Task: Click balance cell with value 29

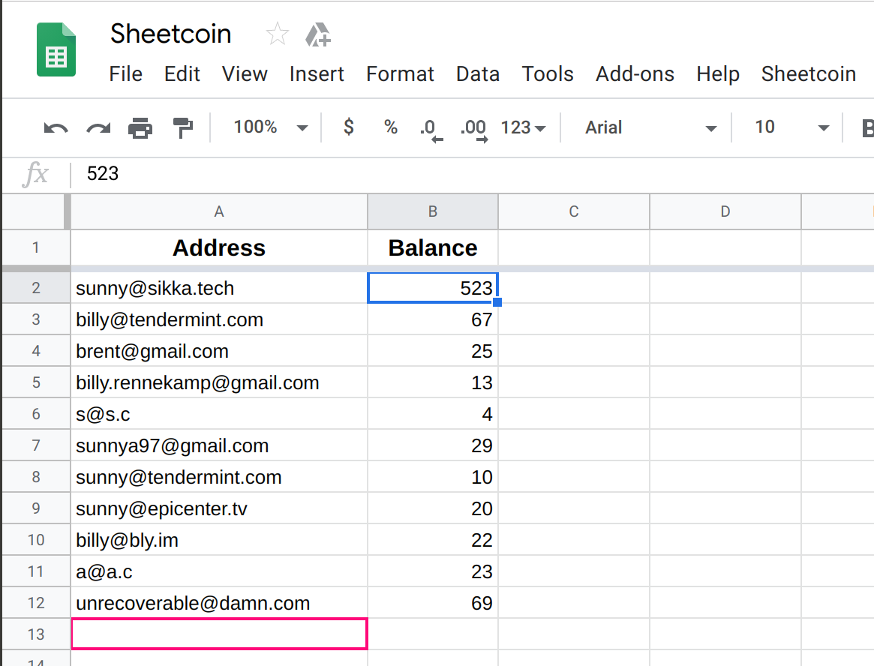Action: coord(433,445)
